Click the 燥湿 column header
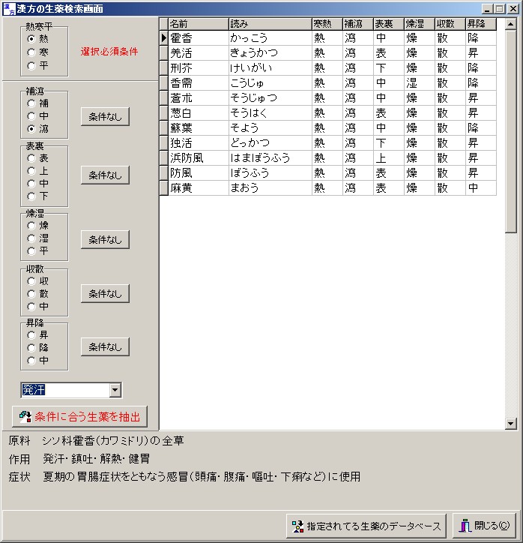This screenshot has height=543, width=523. pos(420,24)
